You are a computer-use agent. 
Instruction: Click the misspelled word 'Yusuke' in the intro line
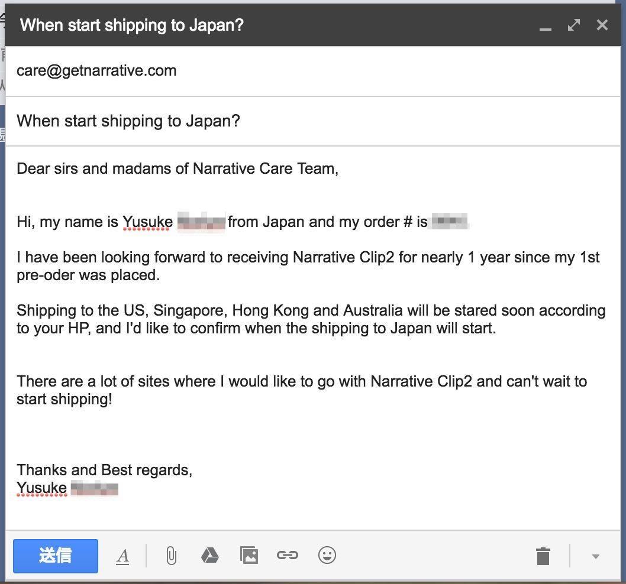(x=148, y=222)
